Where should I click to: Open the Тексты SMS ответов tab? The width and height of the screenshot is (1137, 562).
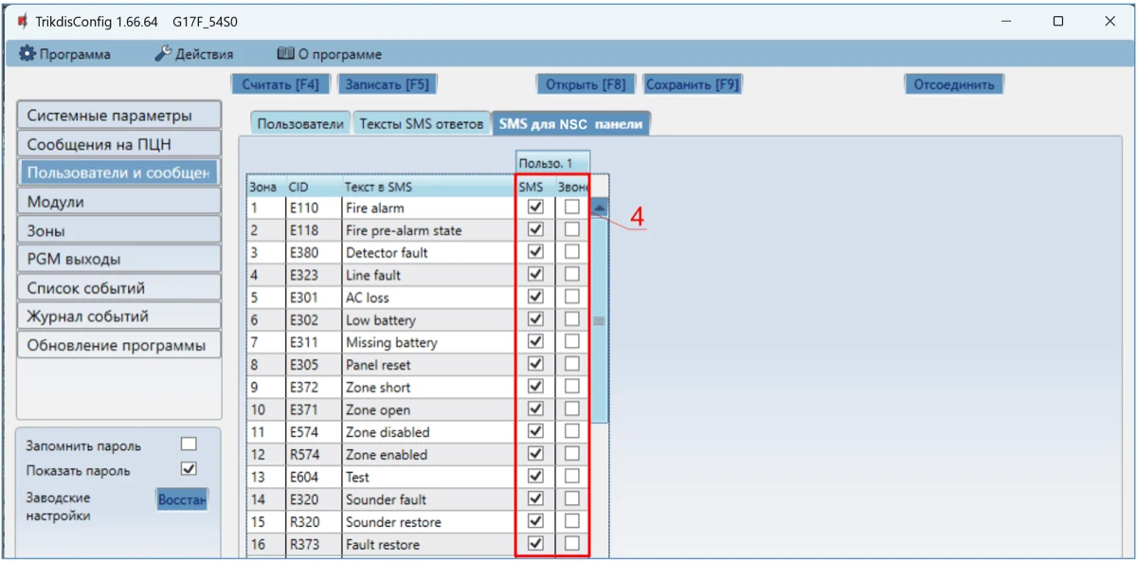421,124
